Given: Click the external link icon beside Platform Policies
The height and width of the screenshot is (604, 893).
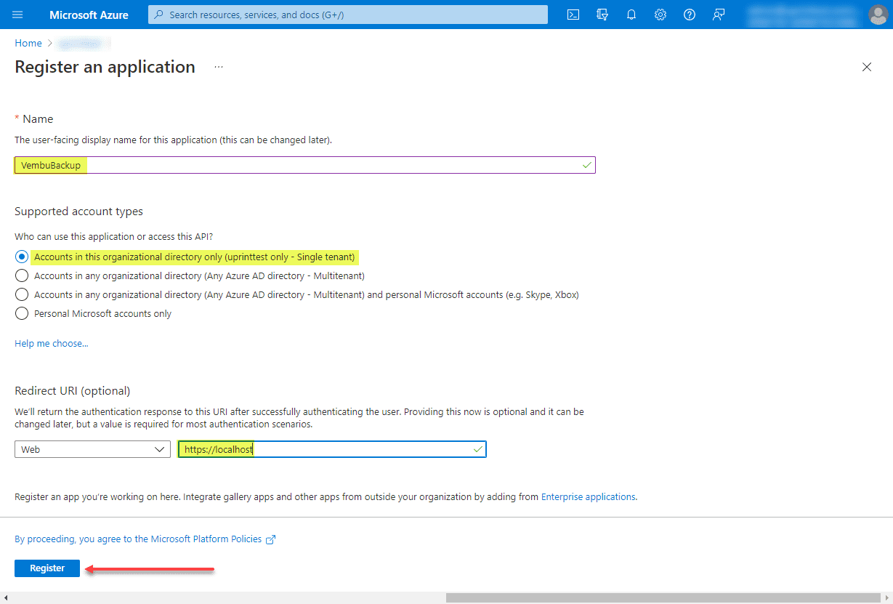Looking at the screenshot, I should (x=270, y=539).
